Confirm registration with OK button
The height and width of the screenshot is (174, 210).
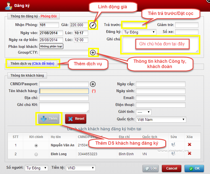[194, 168]
